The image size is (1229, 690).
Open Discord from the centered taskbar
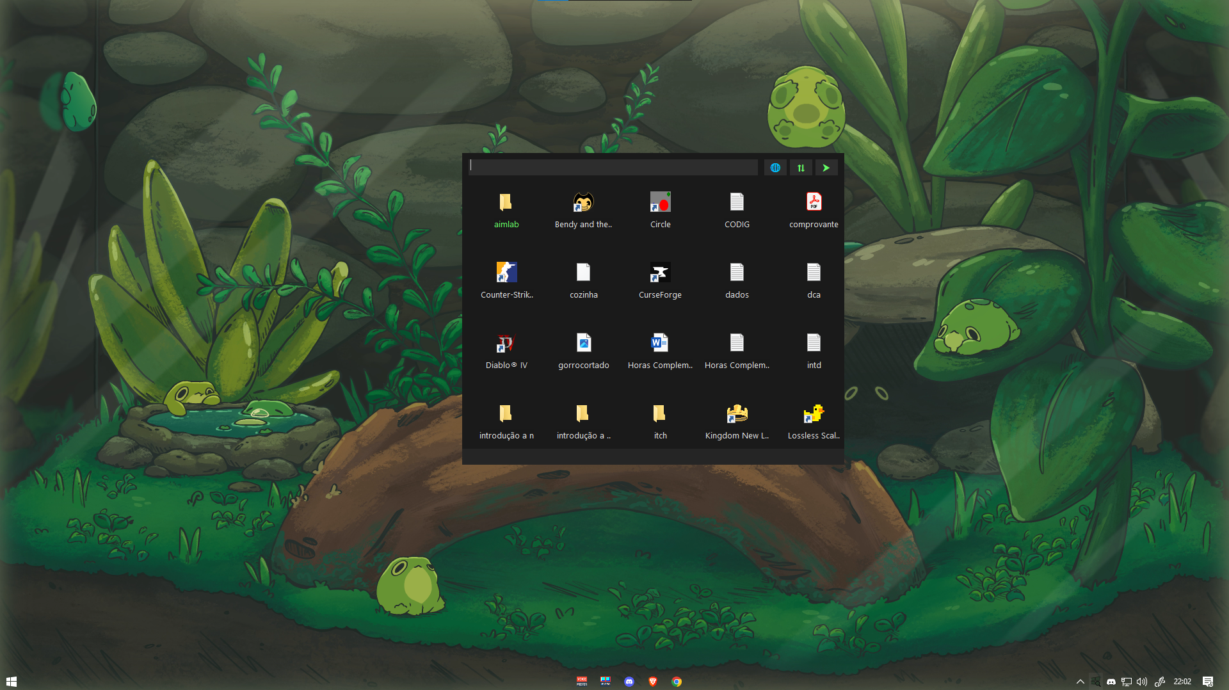pos(629,682)
